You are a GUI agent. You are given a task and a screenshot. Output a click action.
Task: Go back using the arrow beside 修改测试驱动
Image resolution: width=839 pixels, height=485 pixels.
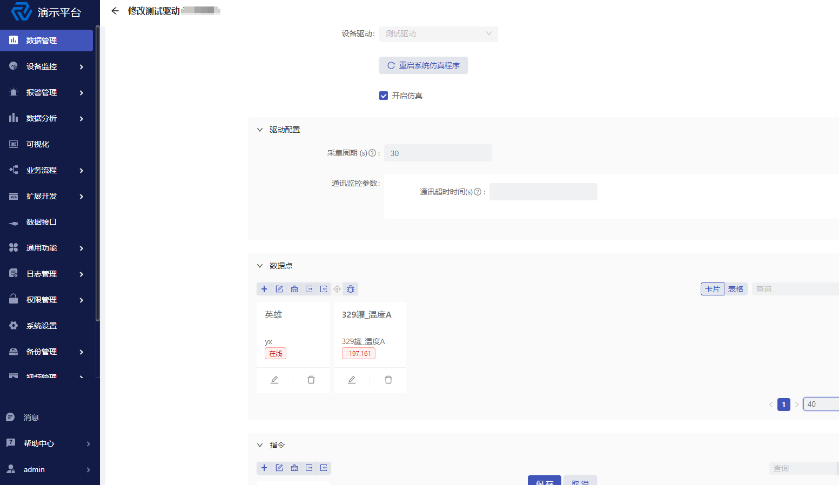(x=115, y=11)
